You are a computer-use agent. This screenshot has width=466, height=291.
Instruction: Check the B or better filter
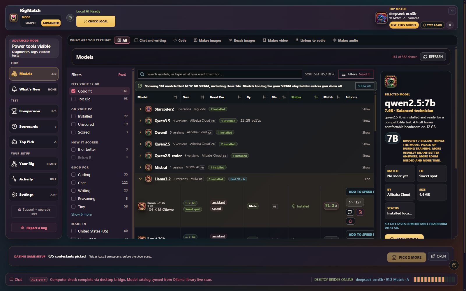click(73, 149)
